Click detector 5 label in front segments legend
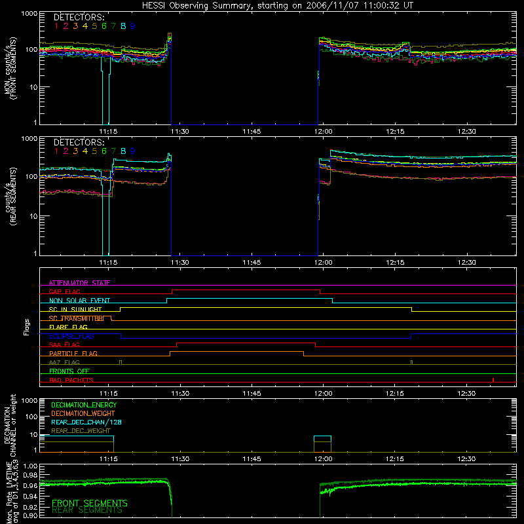 click(x=94, y=26)
